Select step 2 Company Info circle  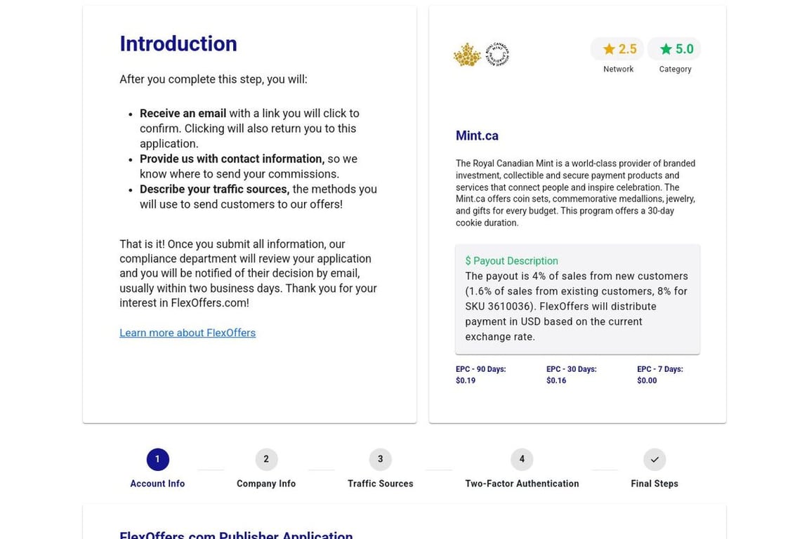tap(266, 459)
